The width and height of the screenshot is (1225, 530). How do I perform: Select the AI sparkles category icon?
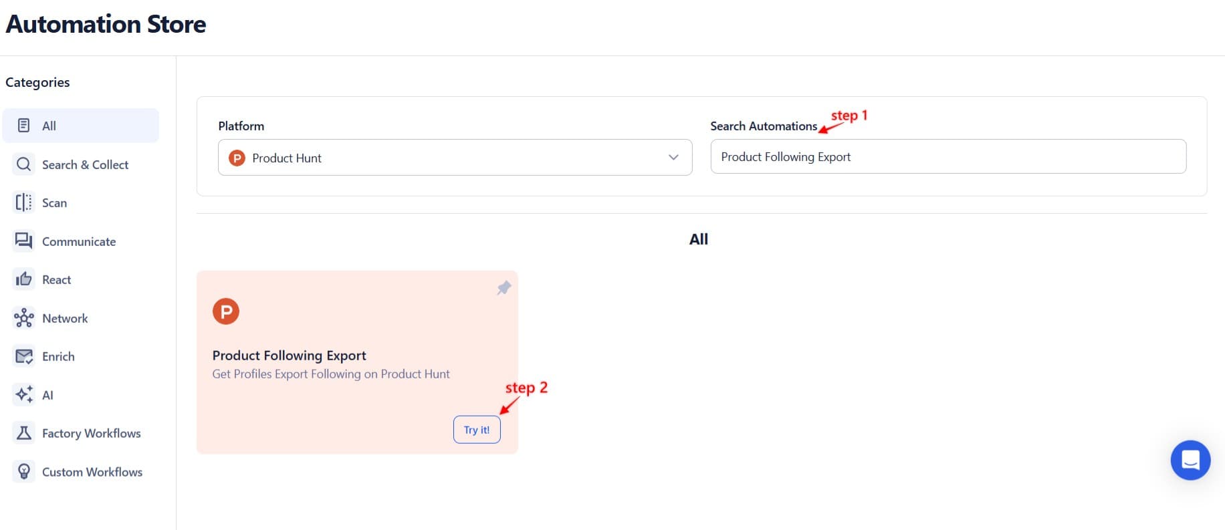click(23, 395)
